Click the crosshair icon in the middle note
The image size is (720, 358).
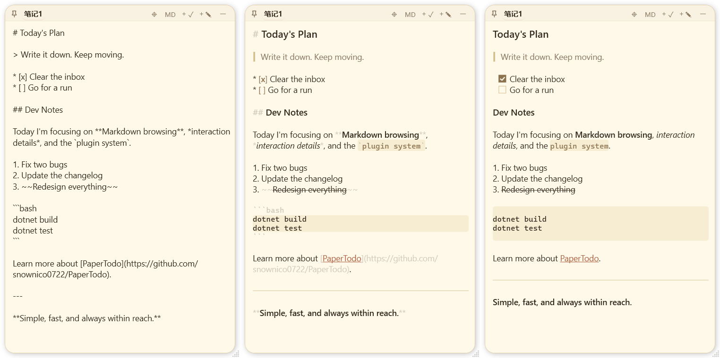(394, 14)
